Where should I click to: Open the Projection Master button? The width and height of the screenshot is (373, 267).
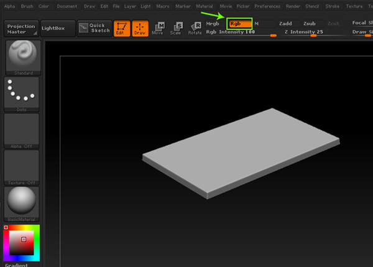click(21, 28)
